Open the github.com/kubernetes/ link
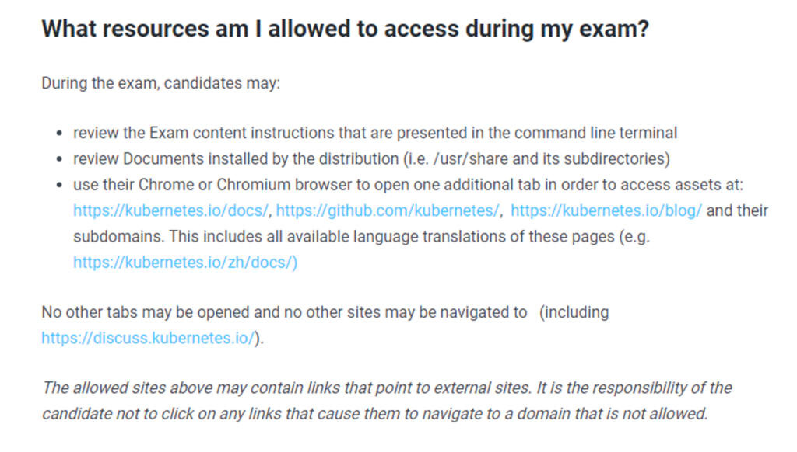Image resolution: width=797 pixels, height=452 pixels. point(388,211)
